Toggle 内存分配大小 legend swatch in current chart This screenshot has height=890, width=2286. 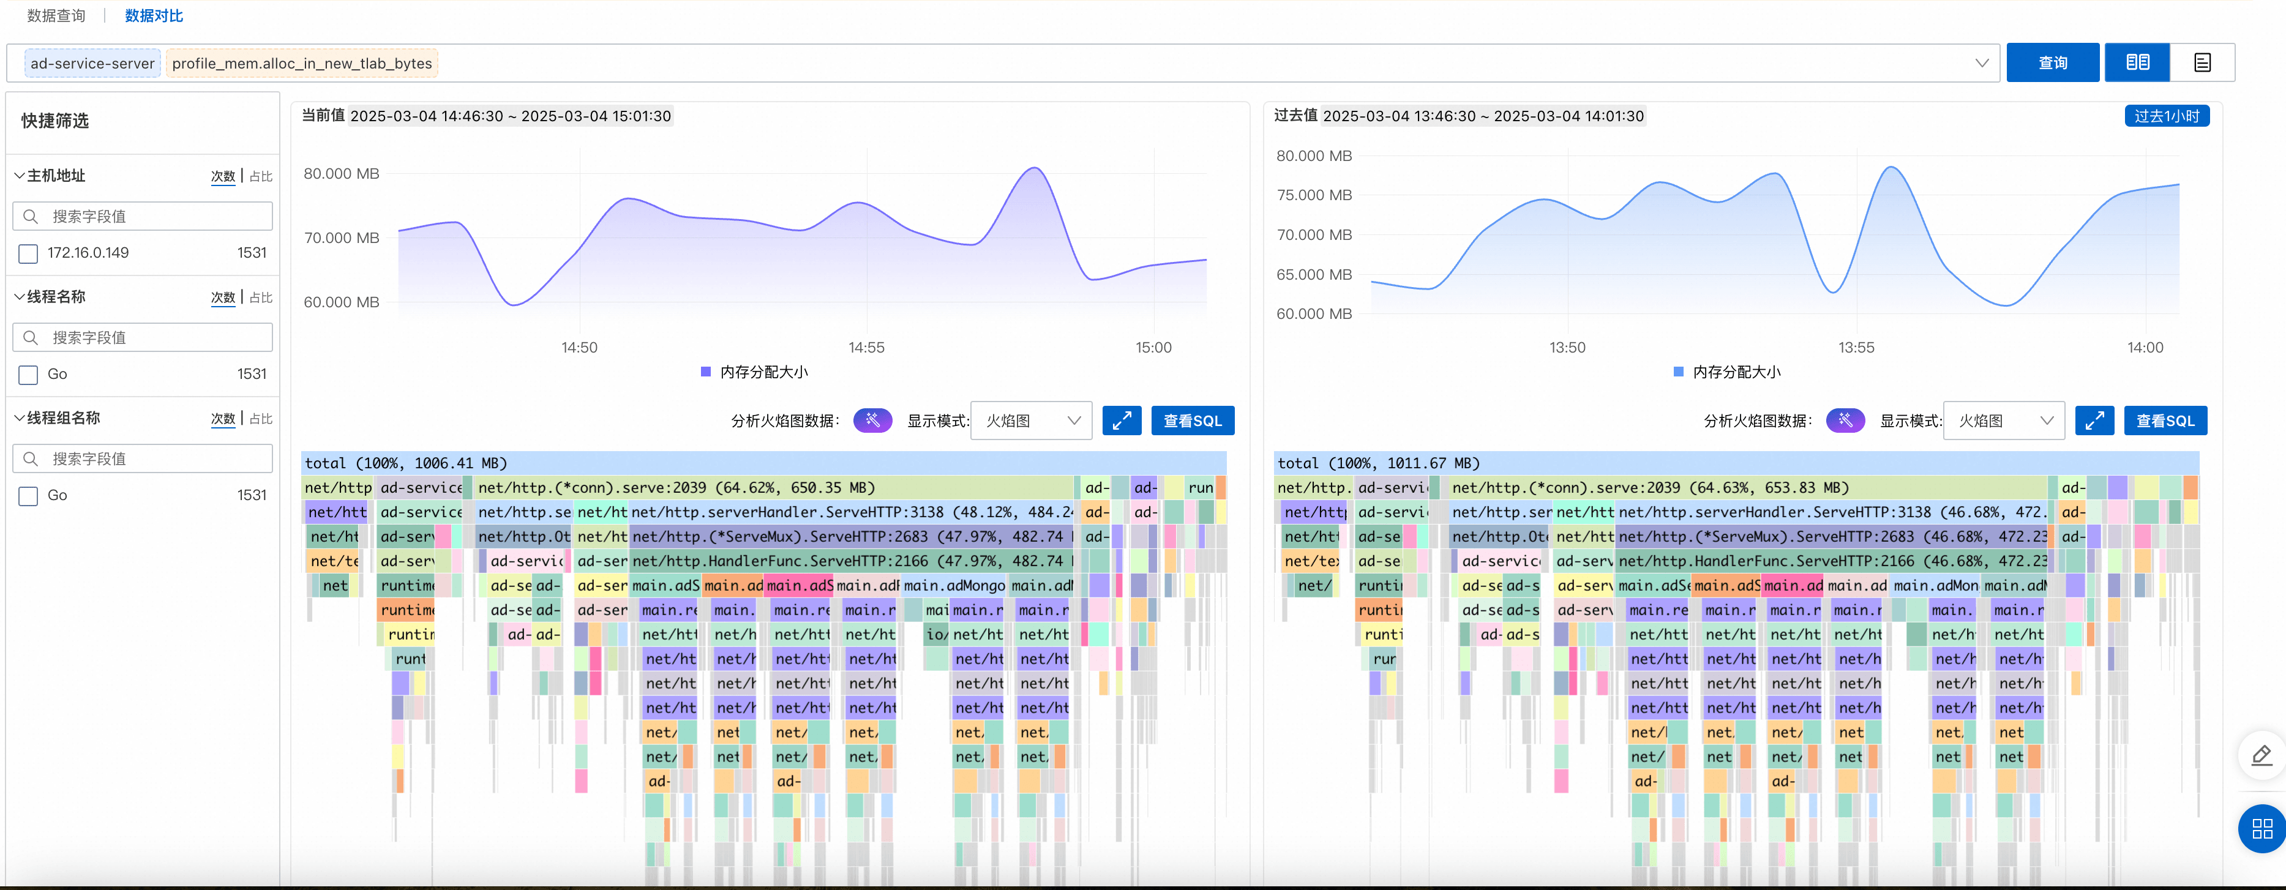(x=705, y=372)
